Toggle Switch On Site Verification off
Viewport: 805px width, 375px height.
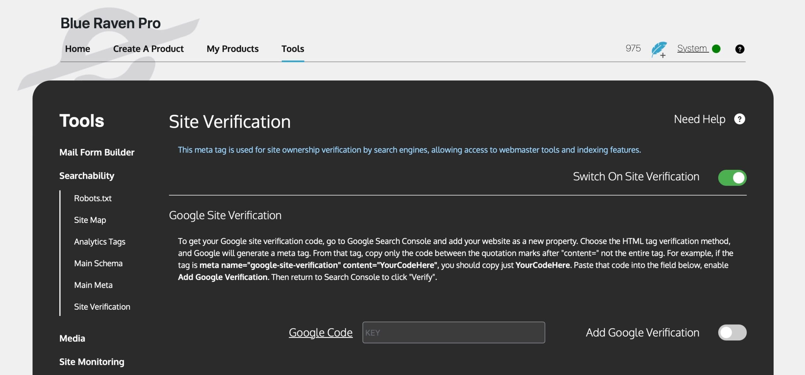point(732,178)
